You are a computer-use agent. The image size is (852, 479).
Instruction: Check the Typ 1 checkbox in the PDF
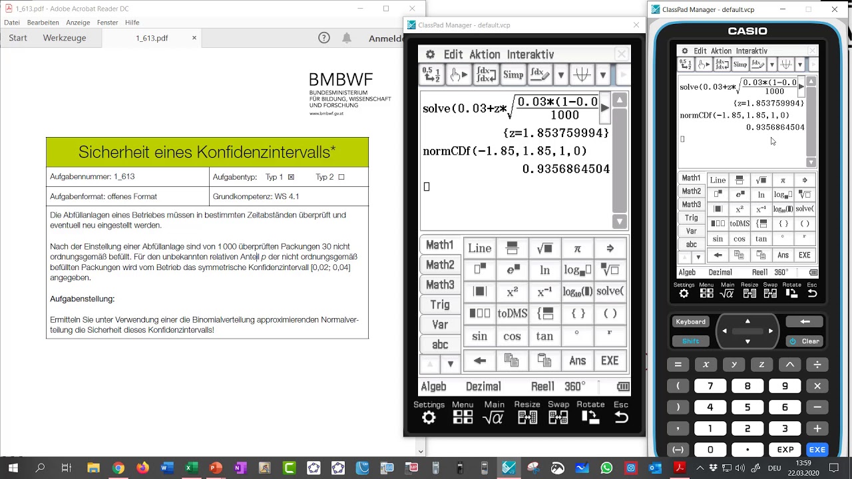click(291, 177)
